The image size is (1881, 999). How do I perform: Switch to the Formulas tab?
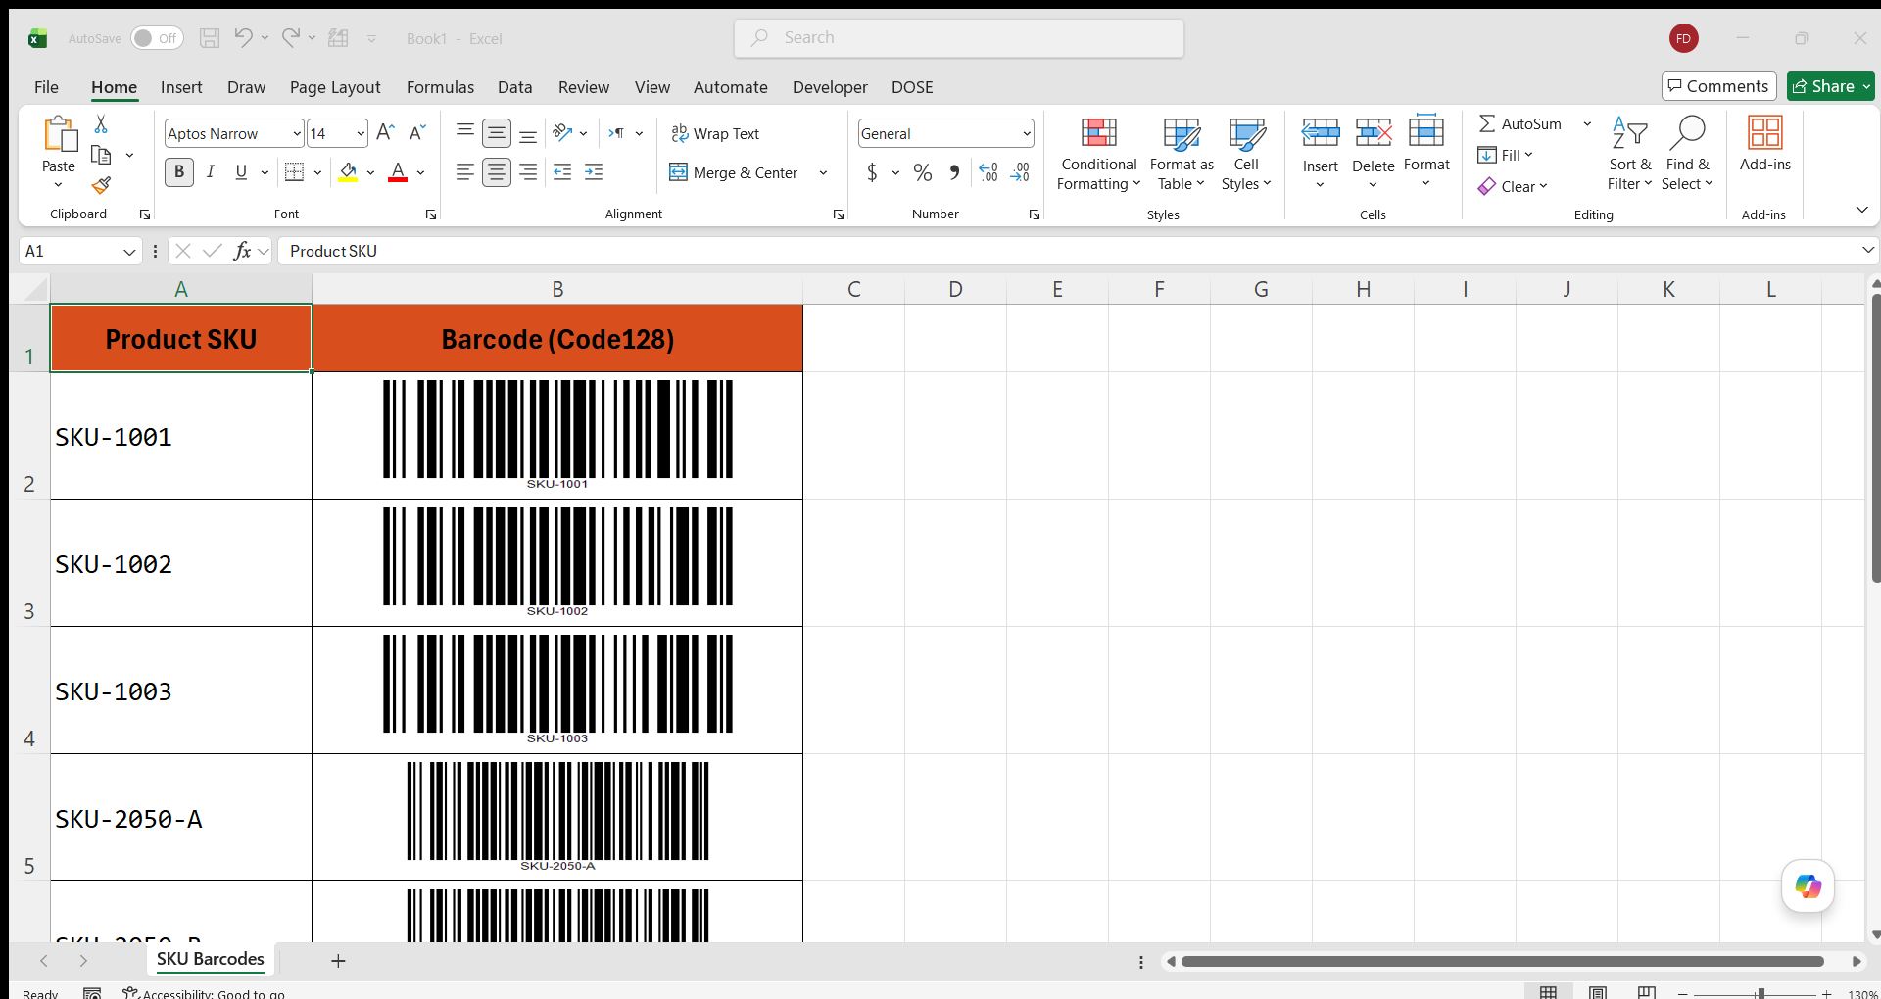440,87
